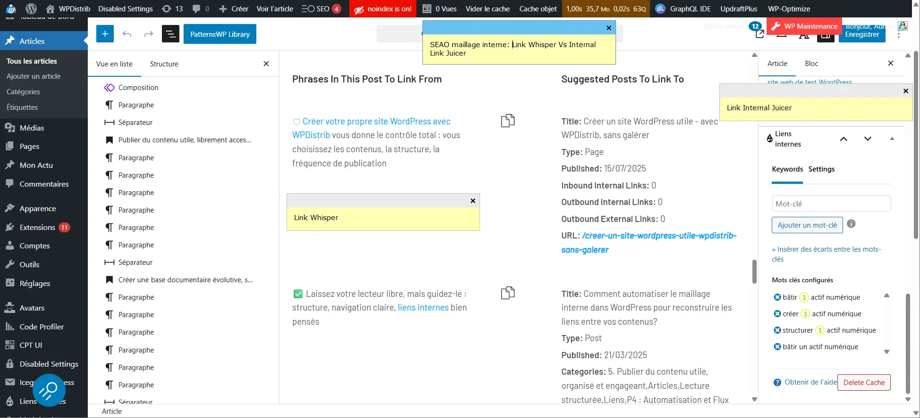Focus the Mot-clé input field
The width and height of the screenshot is (920, 418).
pos(831,204)
